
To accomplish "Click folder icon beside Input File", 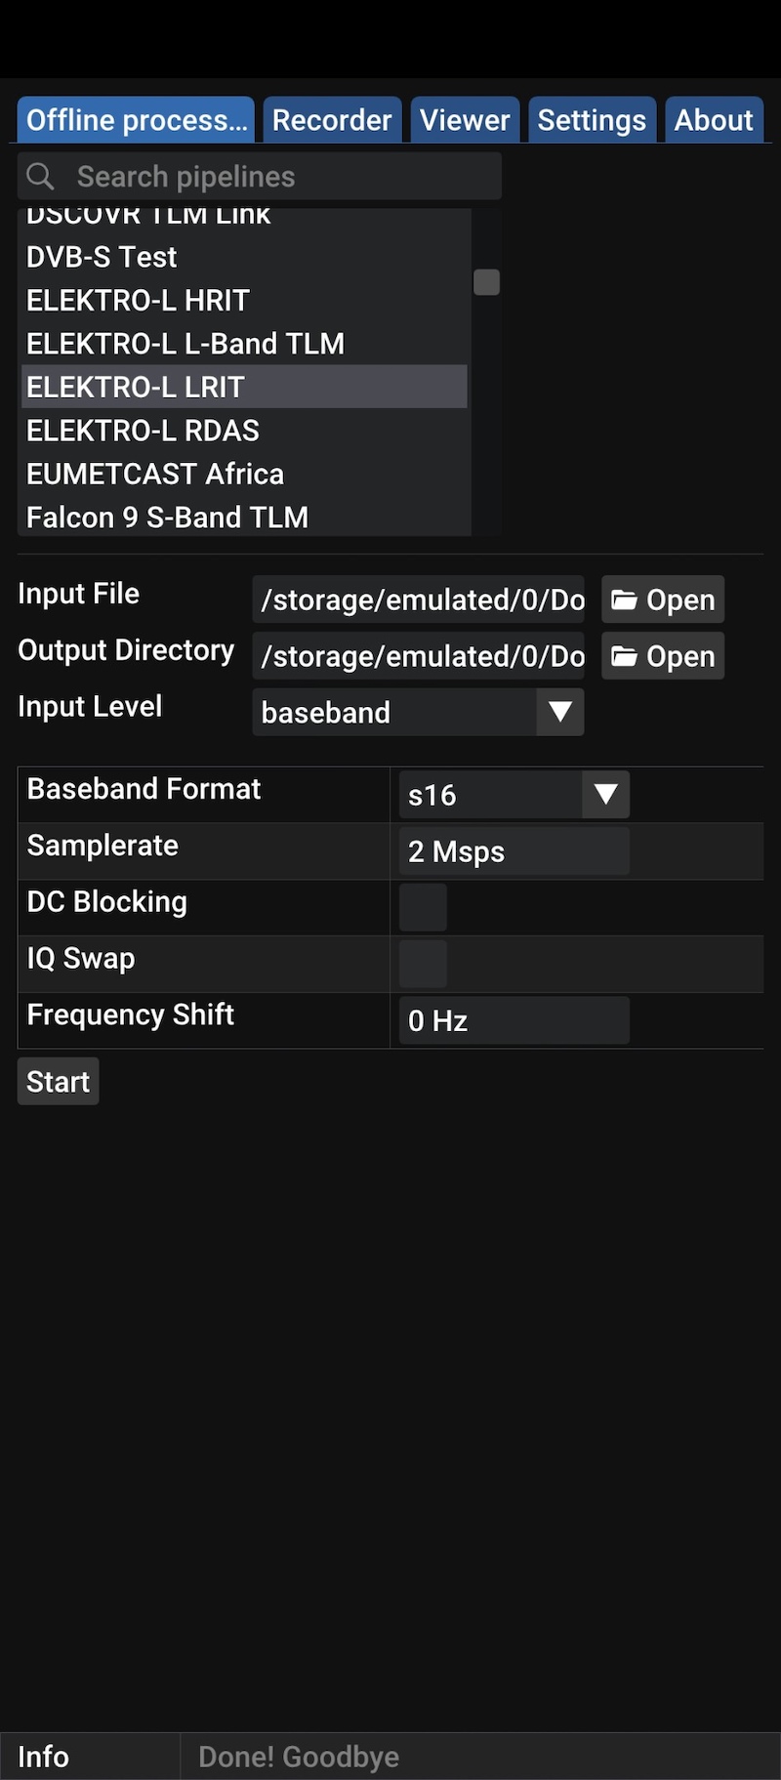I will pos(624,600).
